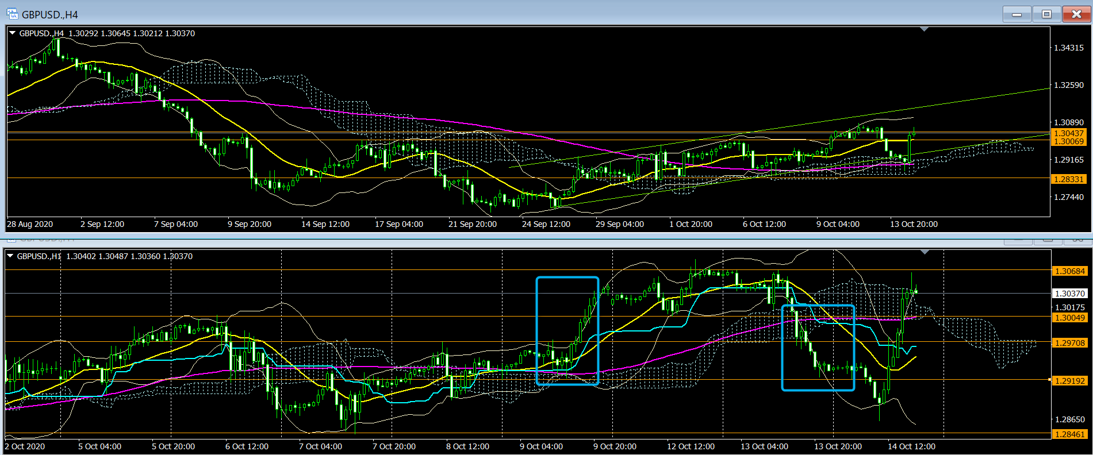Select the 1.30049 orange level label

[1069, 318]
